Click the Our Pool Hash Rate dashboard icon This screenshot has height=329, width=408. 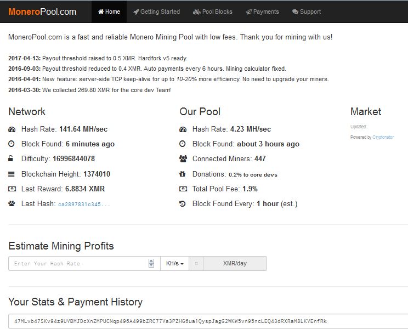point(183,129)
